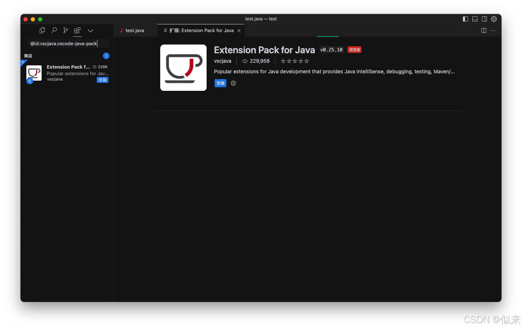Click the 229,958 install count

256,61
